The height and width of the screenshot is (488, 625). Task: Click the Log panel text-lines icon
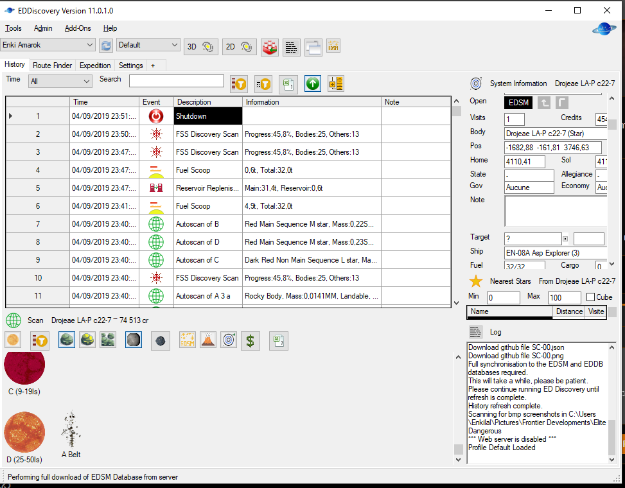click(475, 332)
